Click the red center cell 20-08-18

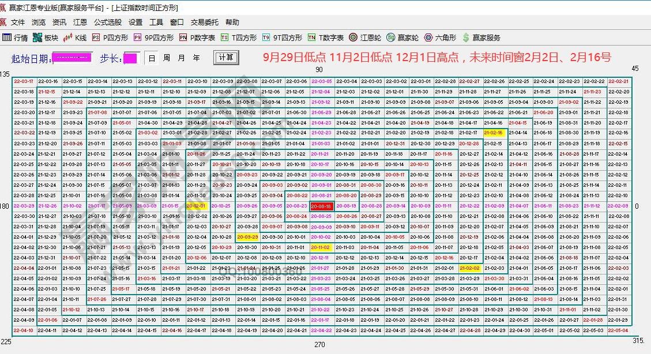321,206
